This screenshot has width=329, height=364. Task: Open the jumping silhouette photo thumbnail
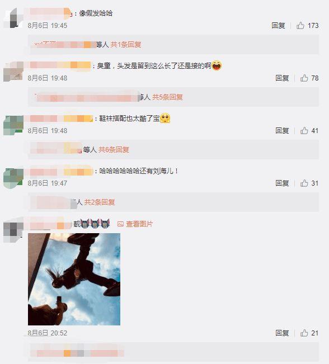(74, 279)
